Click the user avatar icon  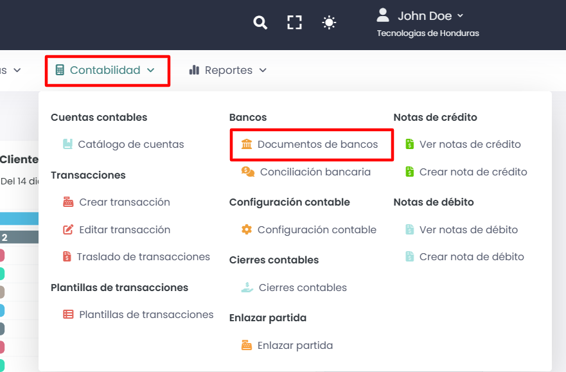[383, 15]
